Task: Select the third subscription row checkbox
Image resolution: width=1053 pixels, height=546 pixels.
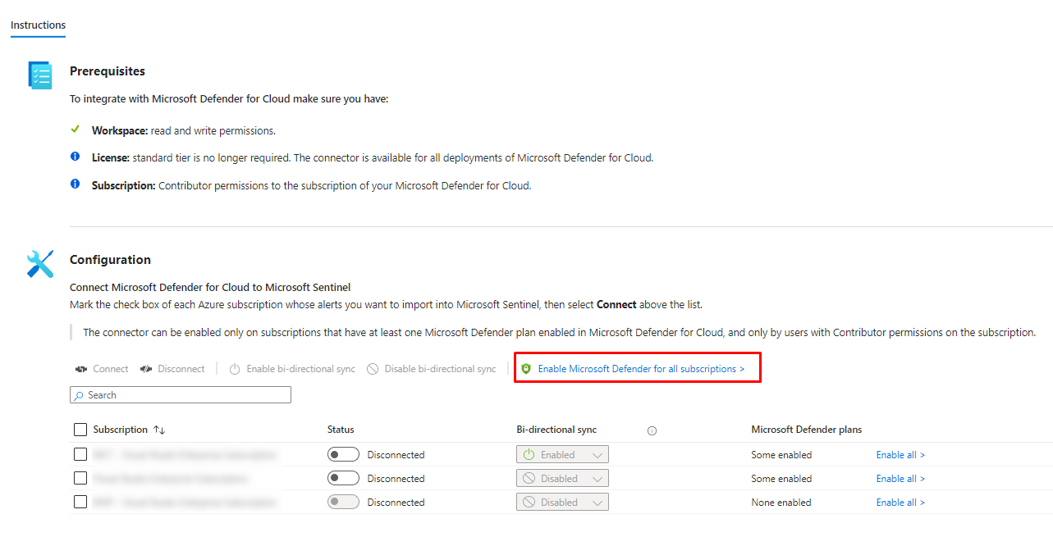Action: coord(80,502)
